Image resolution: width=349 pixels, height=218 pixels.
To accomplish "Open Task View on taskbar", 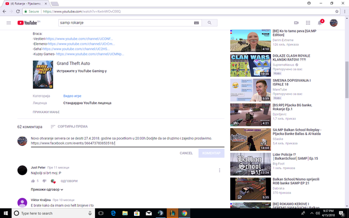I will point(101,213).
